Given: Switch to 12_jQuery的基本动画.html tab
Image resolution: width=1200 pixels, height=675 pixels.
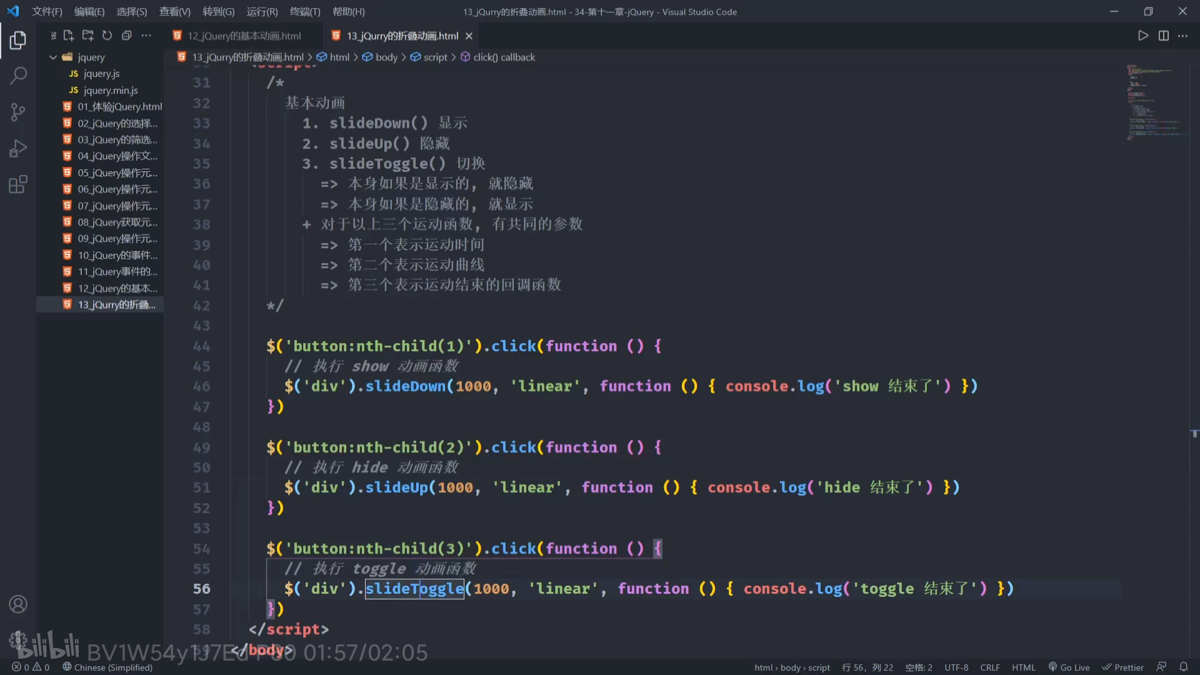Looking at the screenshot, I should click(x=244, y=36).
